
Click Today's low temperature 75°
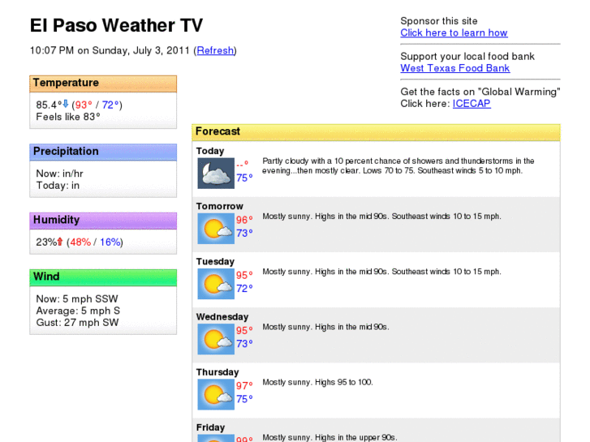point(244,178)
